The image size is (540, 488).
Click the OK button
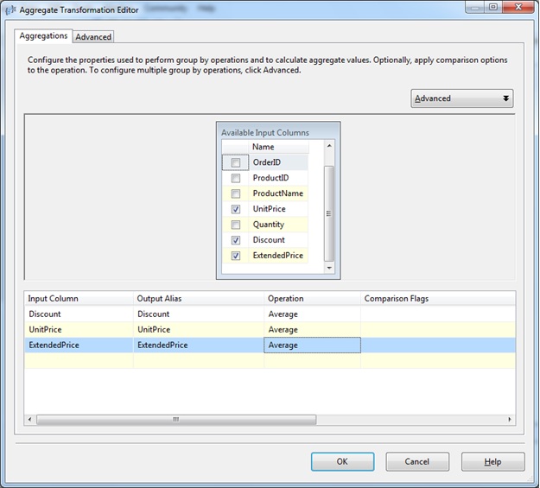pos(342,461)
